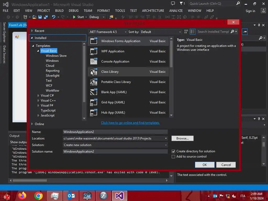This screenshot has height=201, width=268.
Task: Open the Location path dropdown
Action: tap(166, 138)
